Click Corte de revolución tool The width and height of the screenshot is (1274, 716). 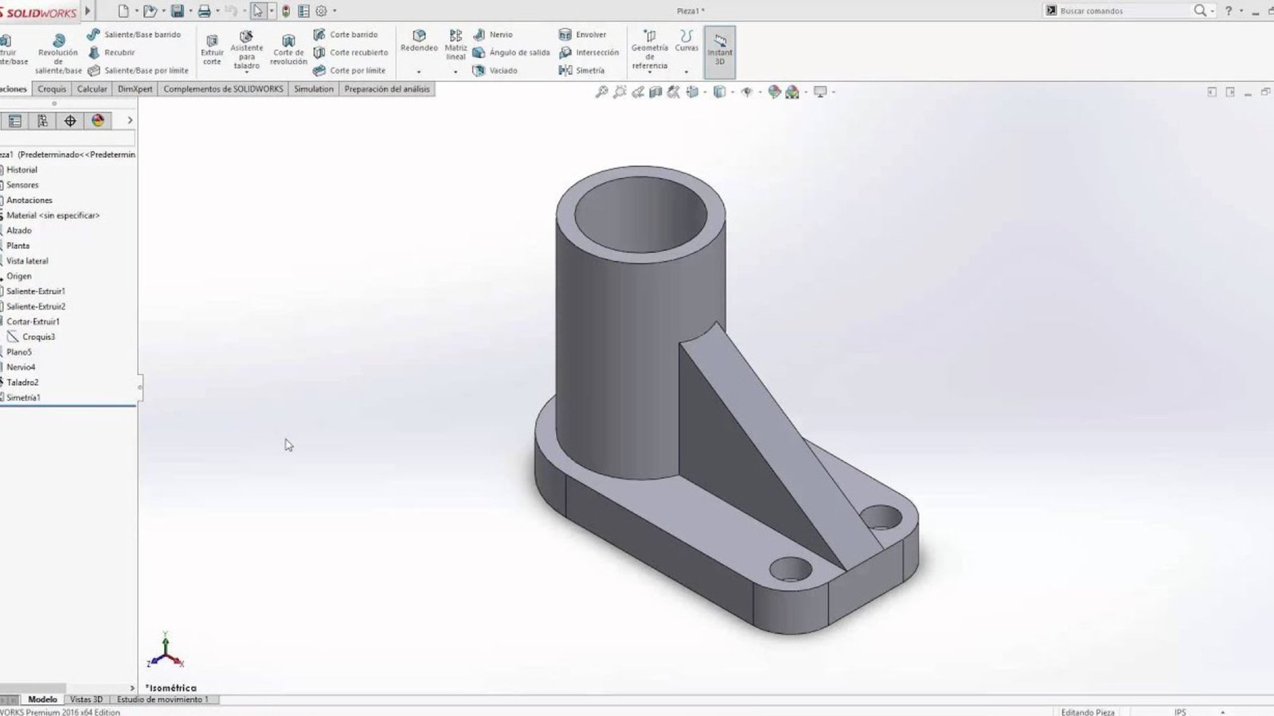[288, 49]
